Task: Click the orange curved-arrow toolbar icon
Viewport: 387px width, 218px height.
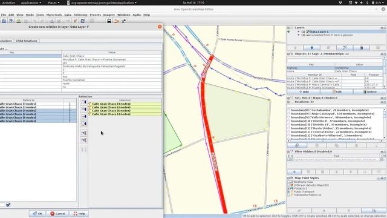Action: click(x=116, y=21)
